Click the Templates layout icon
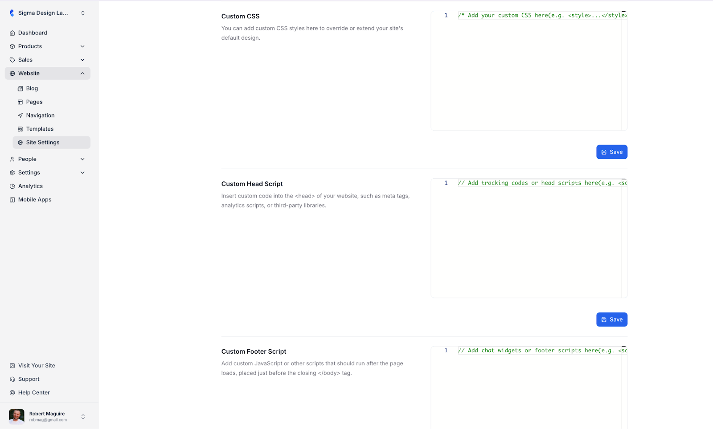713x429 pixels. 20,129
